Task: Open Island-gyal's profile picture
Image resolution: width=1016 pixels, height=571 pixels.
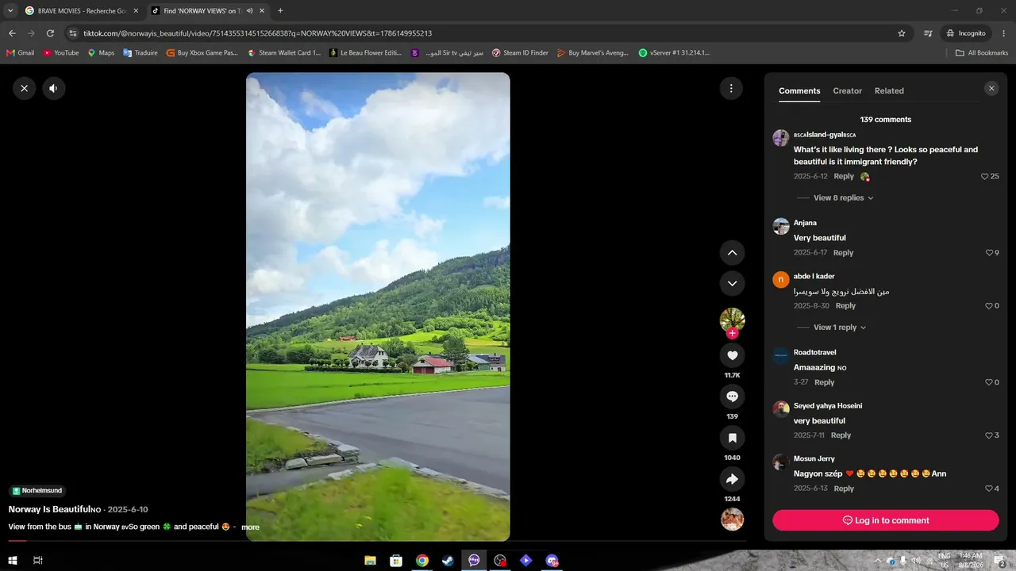Action: tap(781, 138)
